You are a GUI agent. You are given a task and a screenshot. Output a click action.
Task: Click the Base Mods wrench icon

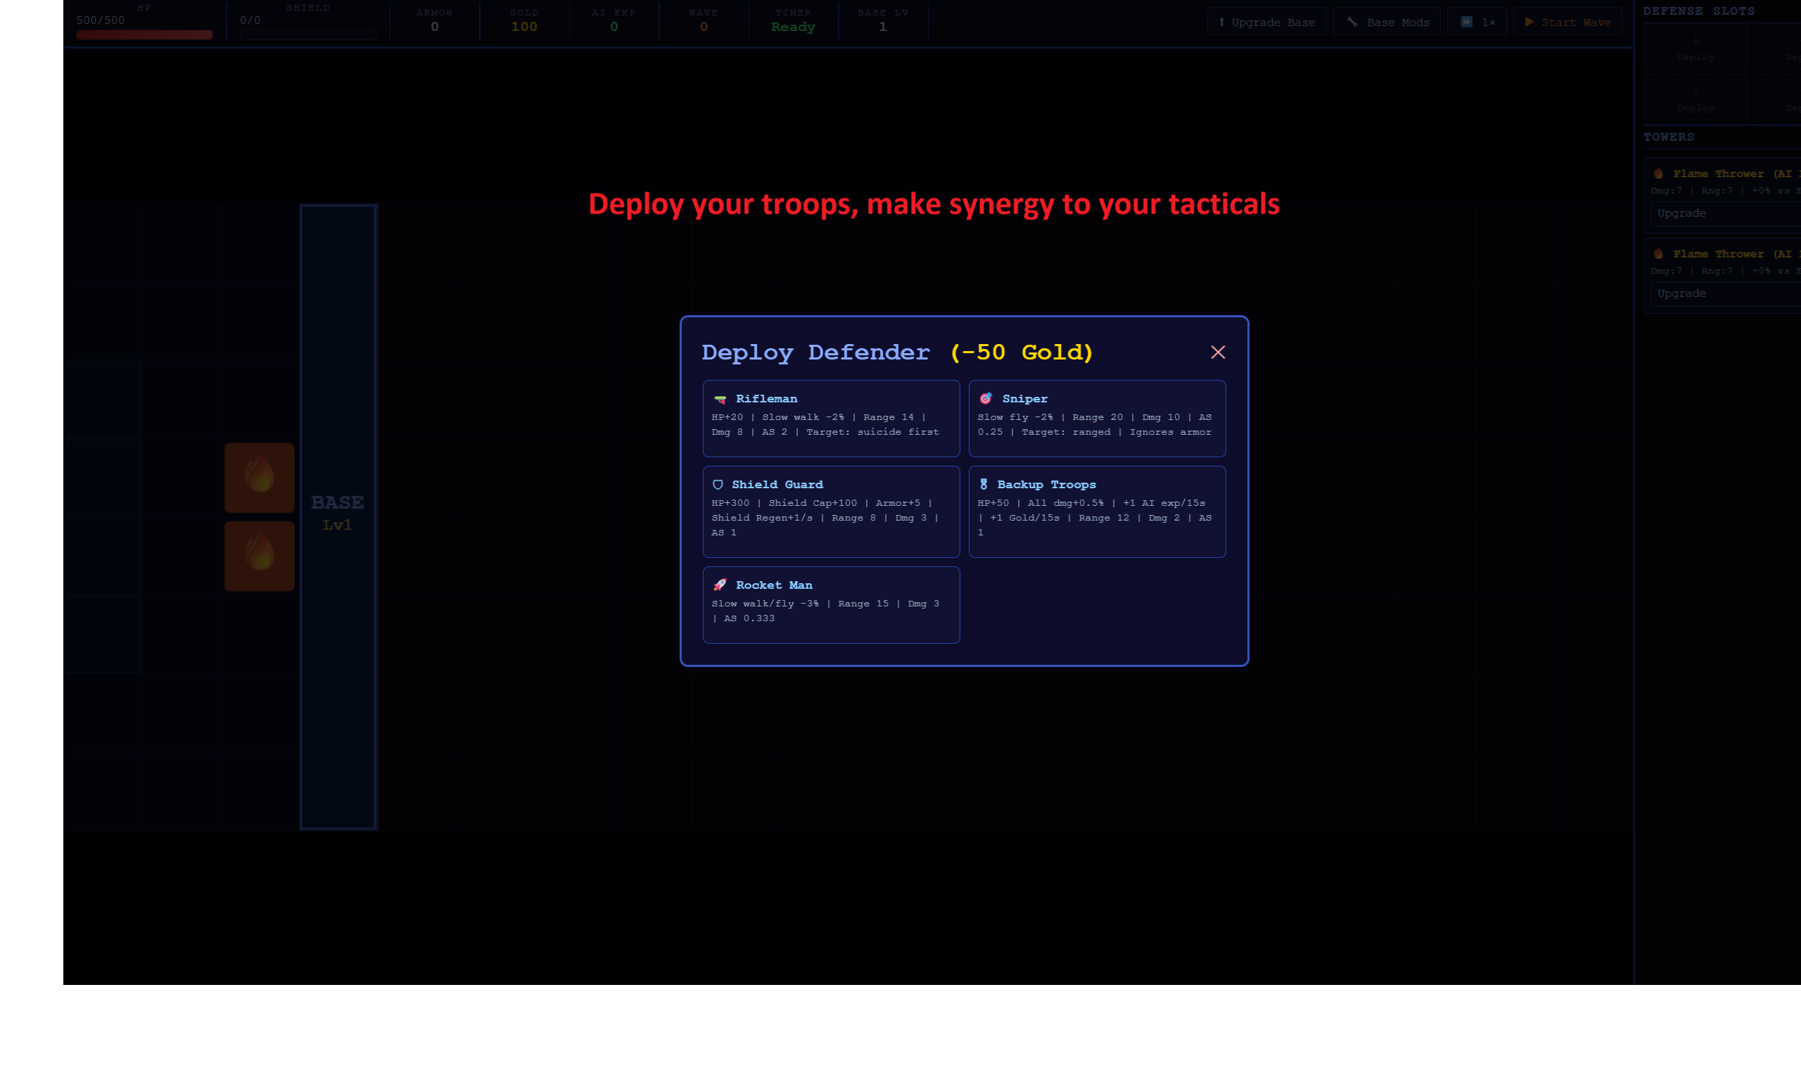click(x=1351, y=22)
